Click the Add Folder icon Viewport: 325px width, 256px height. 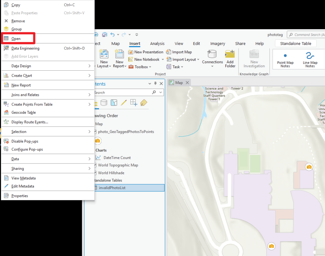pos(230,54)
